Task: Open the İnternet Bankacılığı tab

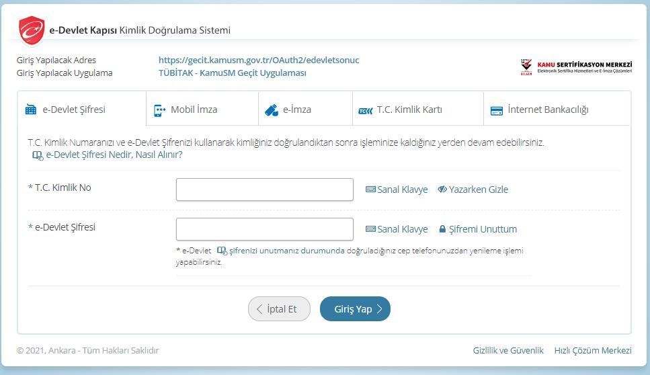Action: 557,109
